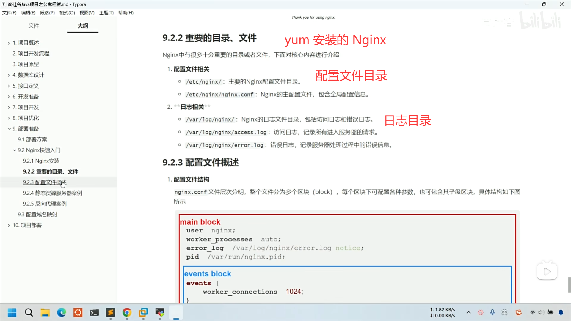Screen dimensions: 571x321
Task: Open Google Chrome from taskbar
Action: tap(127, 312)
